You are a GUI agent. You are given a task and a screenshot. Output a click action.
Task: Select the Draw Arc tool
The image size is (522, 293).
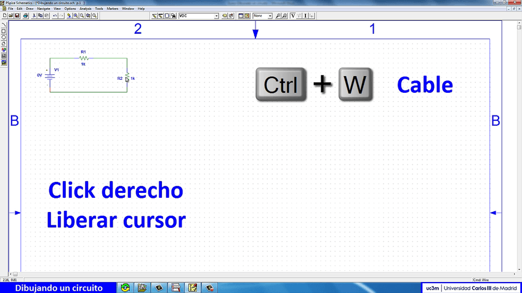(x=4, y=25)
